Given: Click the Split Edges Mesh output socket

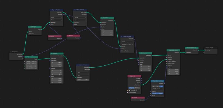Looking at the screenshot, I should 42,29.
